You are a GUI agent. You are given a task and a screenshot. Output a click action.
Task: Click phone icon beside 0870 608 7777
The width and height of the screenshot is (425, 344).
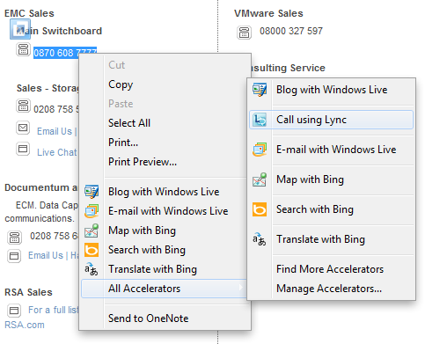pyautogui.click(x=23, y=49)
